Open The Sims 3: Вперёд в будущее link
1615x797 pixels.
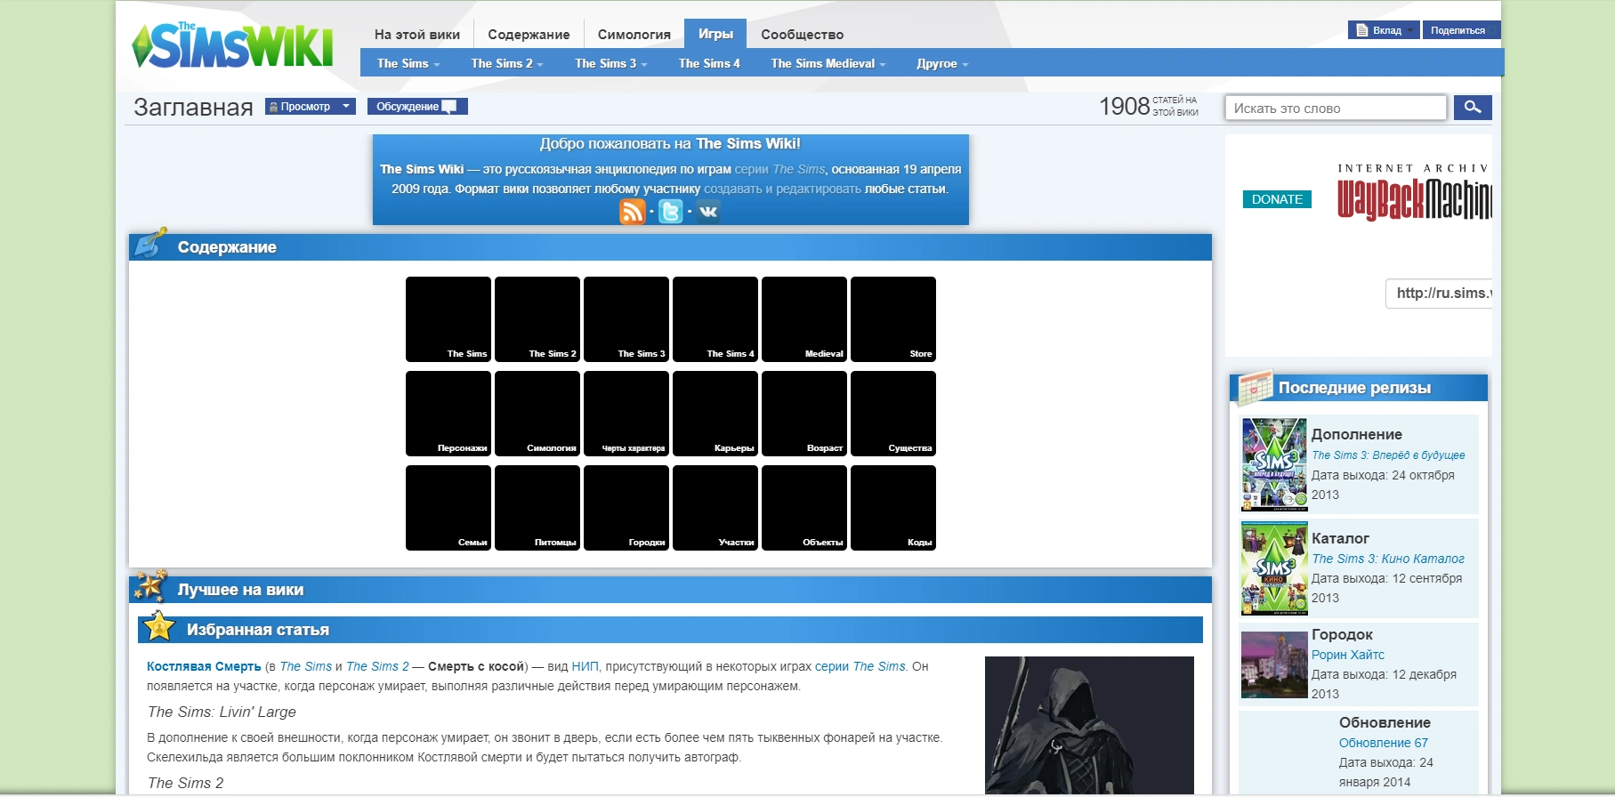coord(1388,455)
